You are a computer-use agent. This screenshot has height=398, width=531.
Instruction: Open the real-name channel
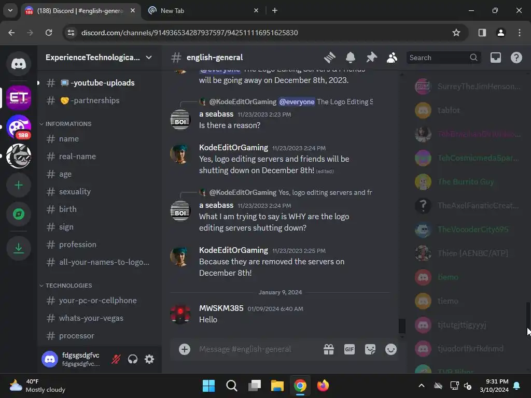point(99,157)
